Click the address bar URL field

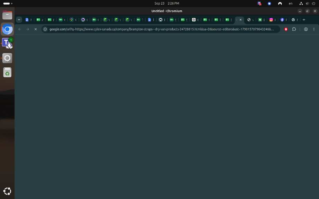pyautogui.click(x=162, y=29)
